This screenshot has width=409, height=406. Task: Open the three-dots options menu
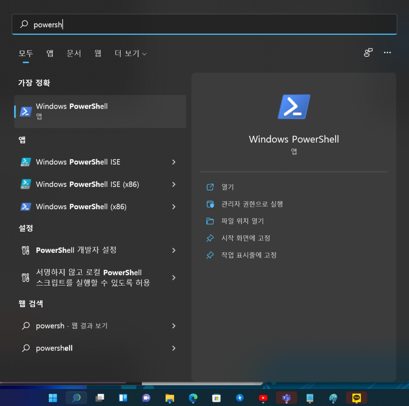[387, 53]
